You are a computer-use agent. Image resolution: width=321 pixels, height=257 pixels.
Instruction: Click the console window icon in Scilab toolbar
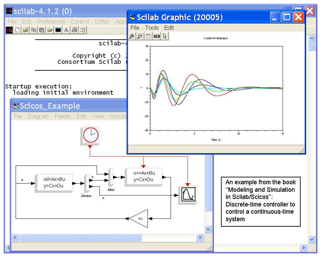(x=58, y=30)
